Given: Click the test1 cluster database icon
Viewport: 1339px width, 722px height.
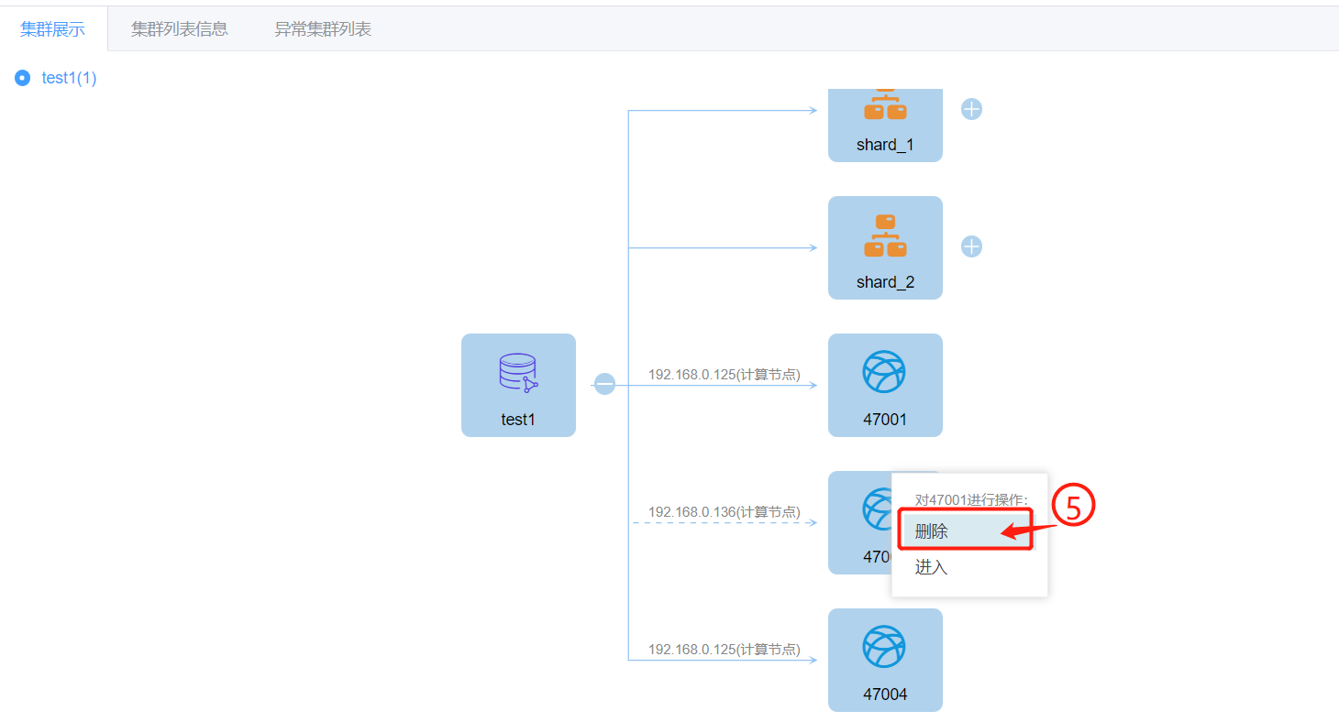Looking at the screenshot, I should click(x=518, y=374).
